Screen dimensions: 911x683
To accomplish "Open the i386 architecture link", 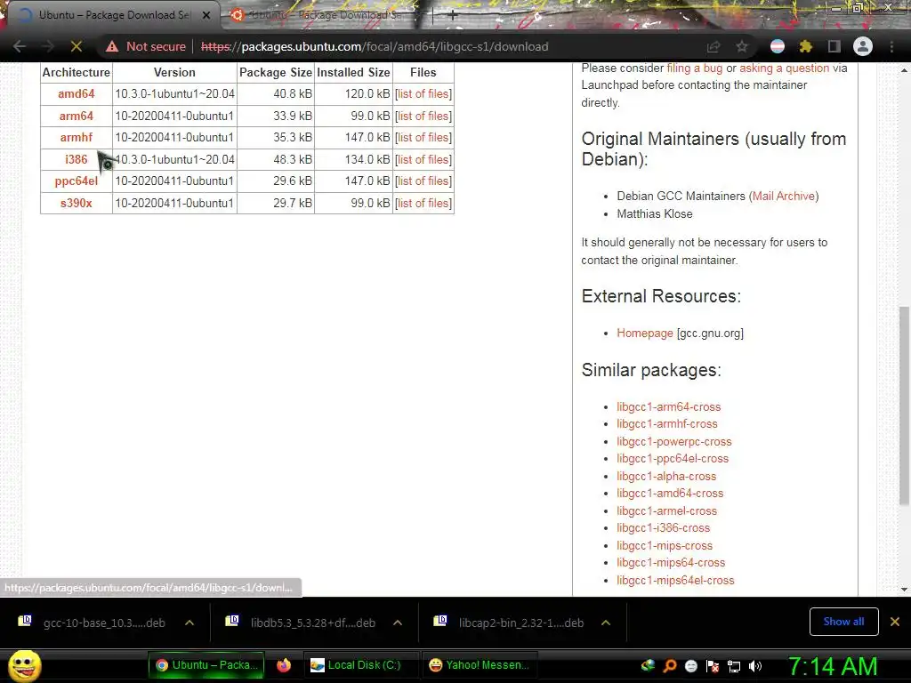I will 77,159.
